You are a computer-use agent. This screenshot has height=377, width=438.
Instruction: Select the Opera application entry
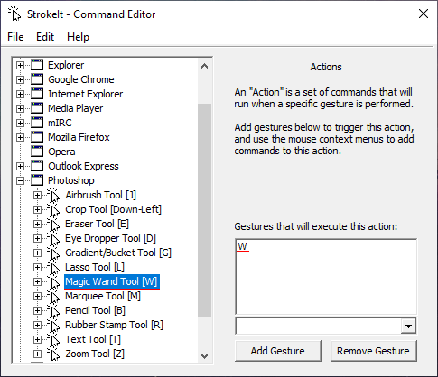61,152
